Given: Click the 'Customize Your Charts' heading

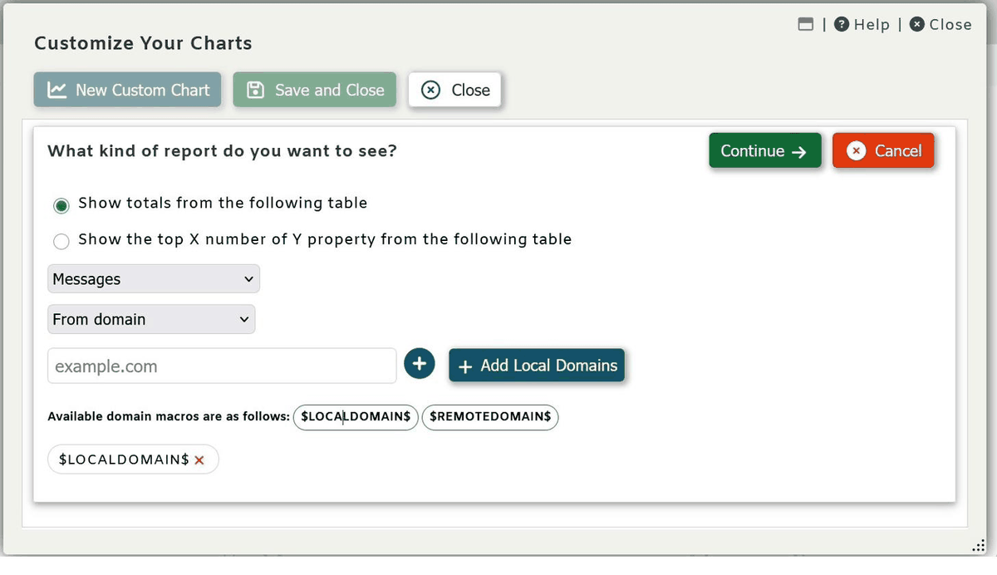Looking at the screenshot, I should (x=143, y=43).
